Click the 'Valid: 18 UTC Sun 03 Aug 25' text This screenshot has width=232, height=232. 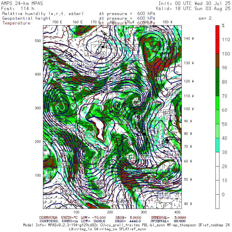click(x=193, y=9)
